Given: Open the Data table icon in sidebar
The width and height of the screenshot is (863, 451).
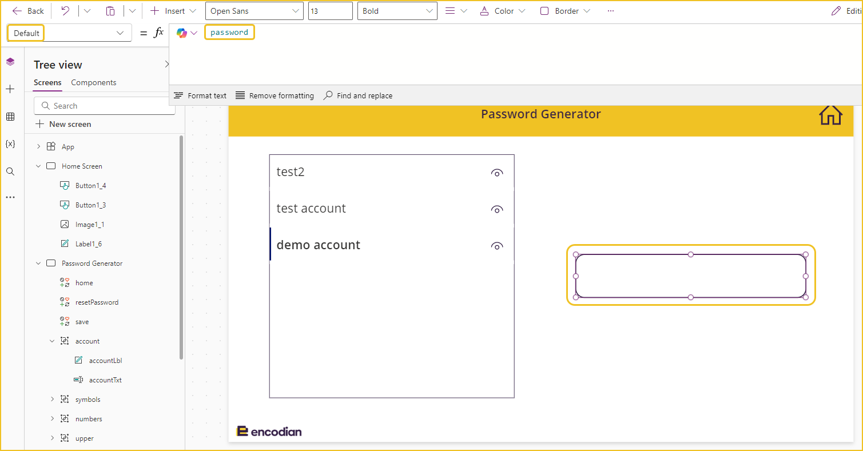Looking at the screenshot, I should point(10,117).
